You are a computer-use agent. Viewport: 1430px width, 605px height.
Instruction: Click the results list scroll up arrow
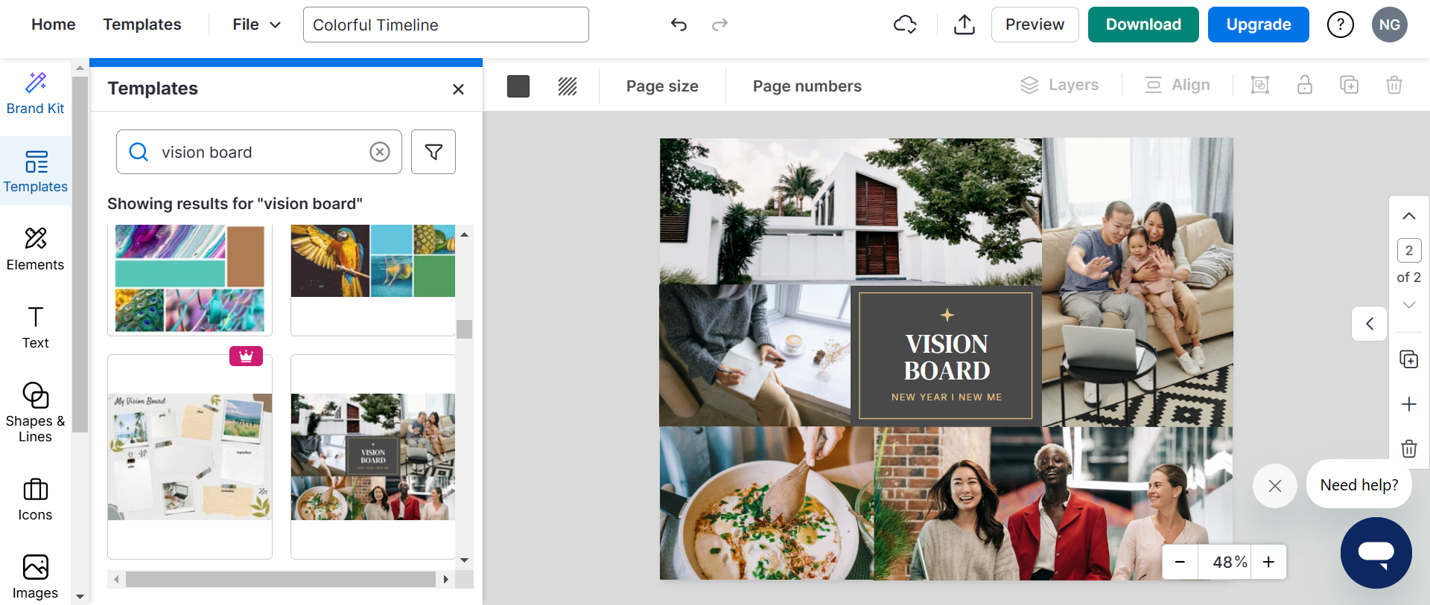click(x=465, y=234)
